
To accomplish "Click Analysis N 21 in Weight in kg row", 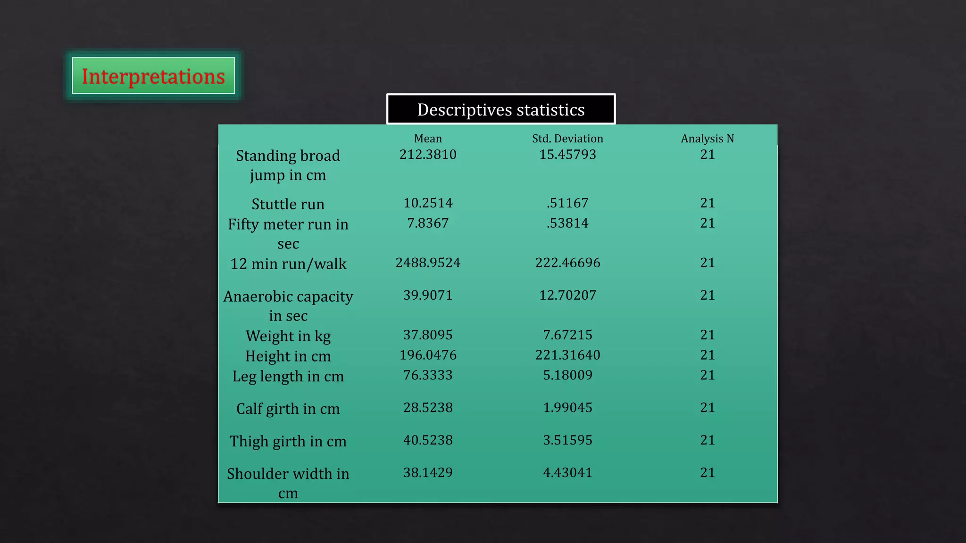I will tap(707, 335).
